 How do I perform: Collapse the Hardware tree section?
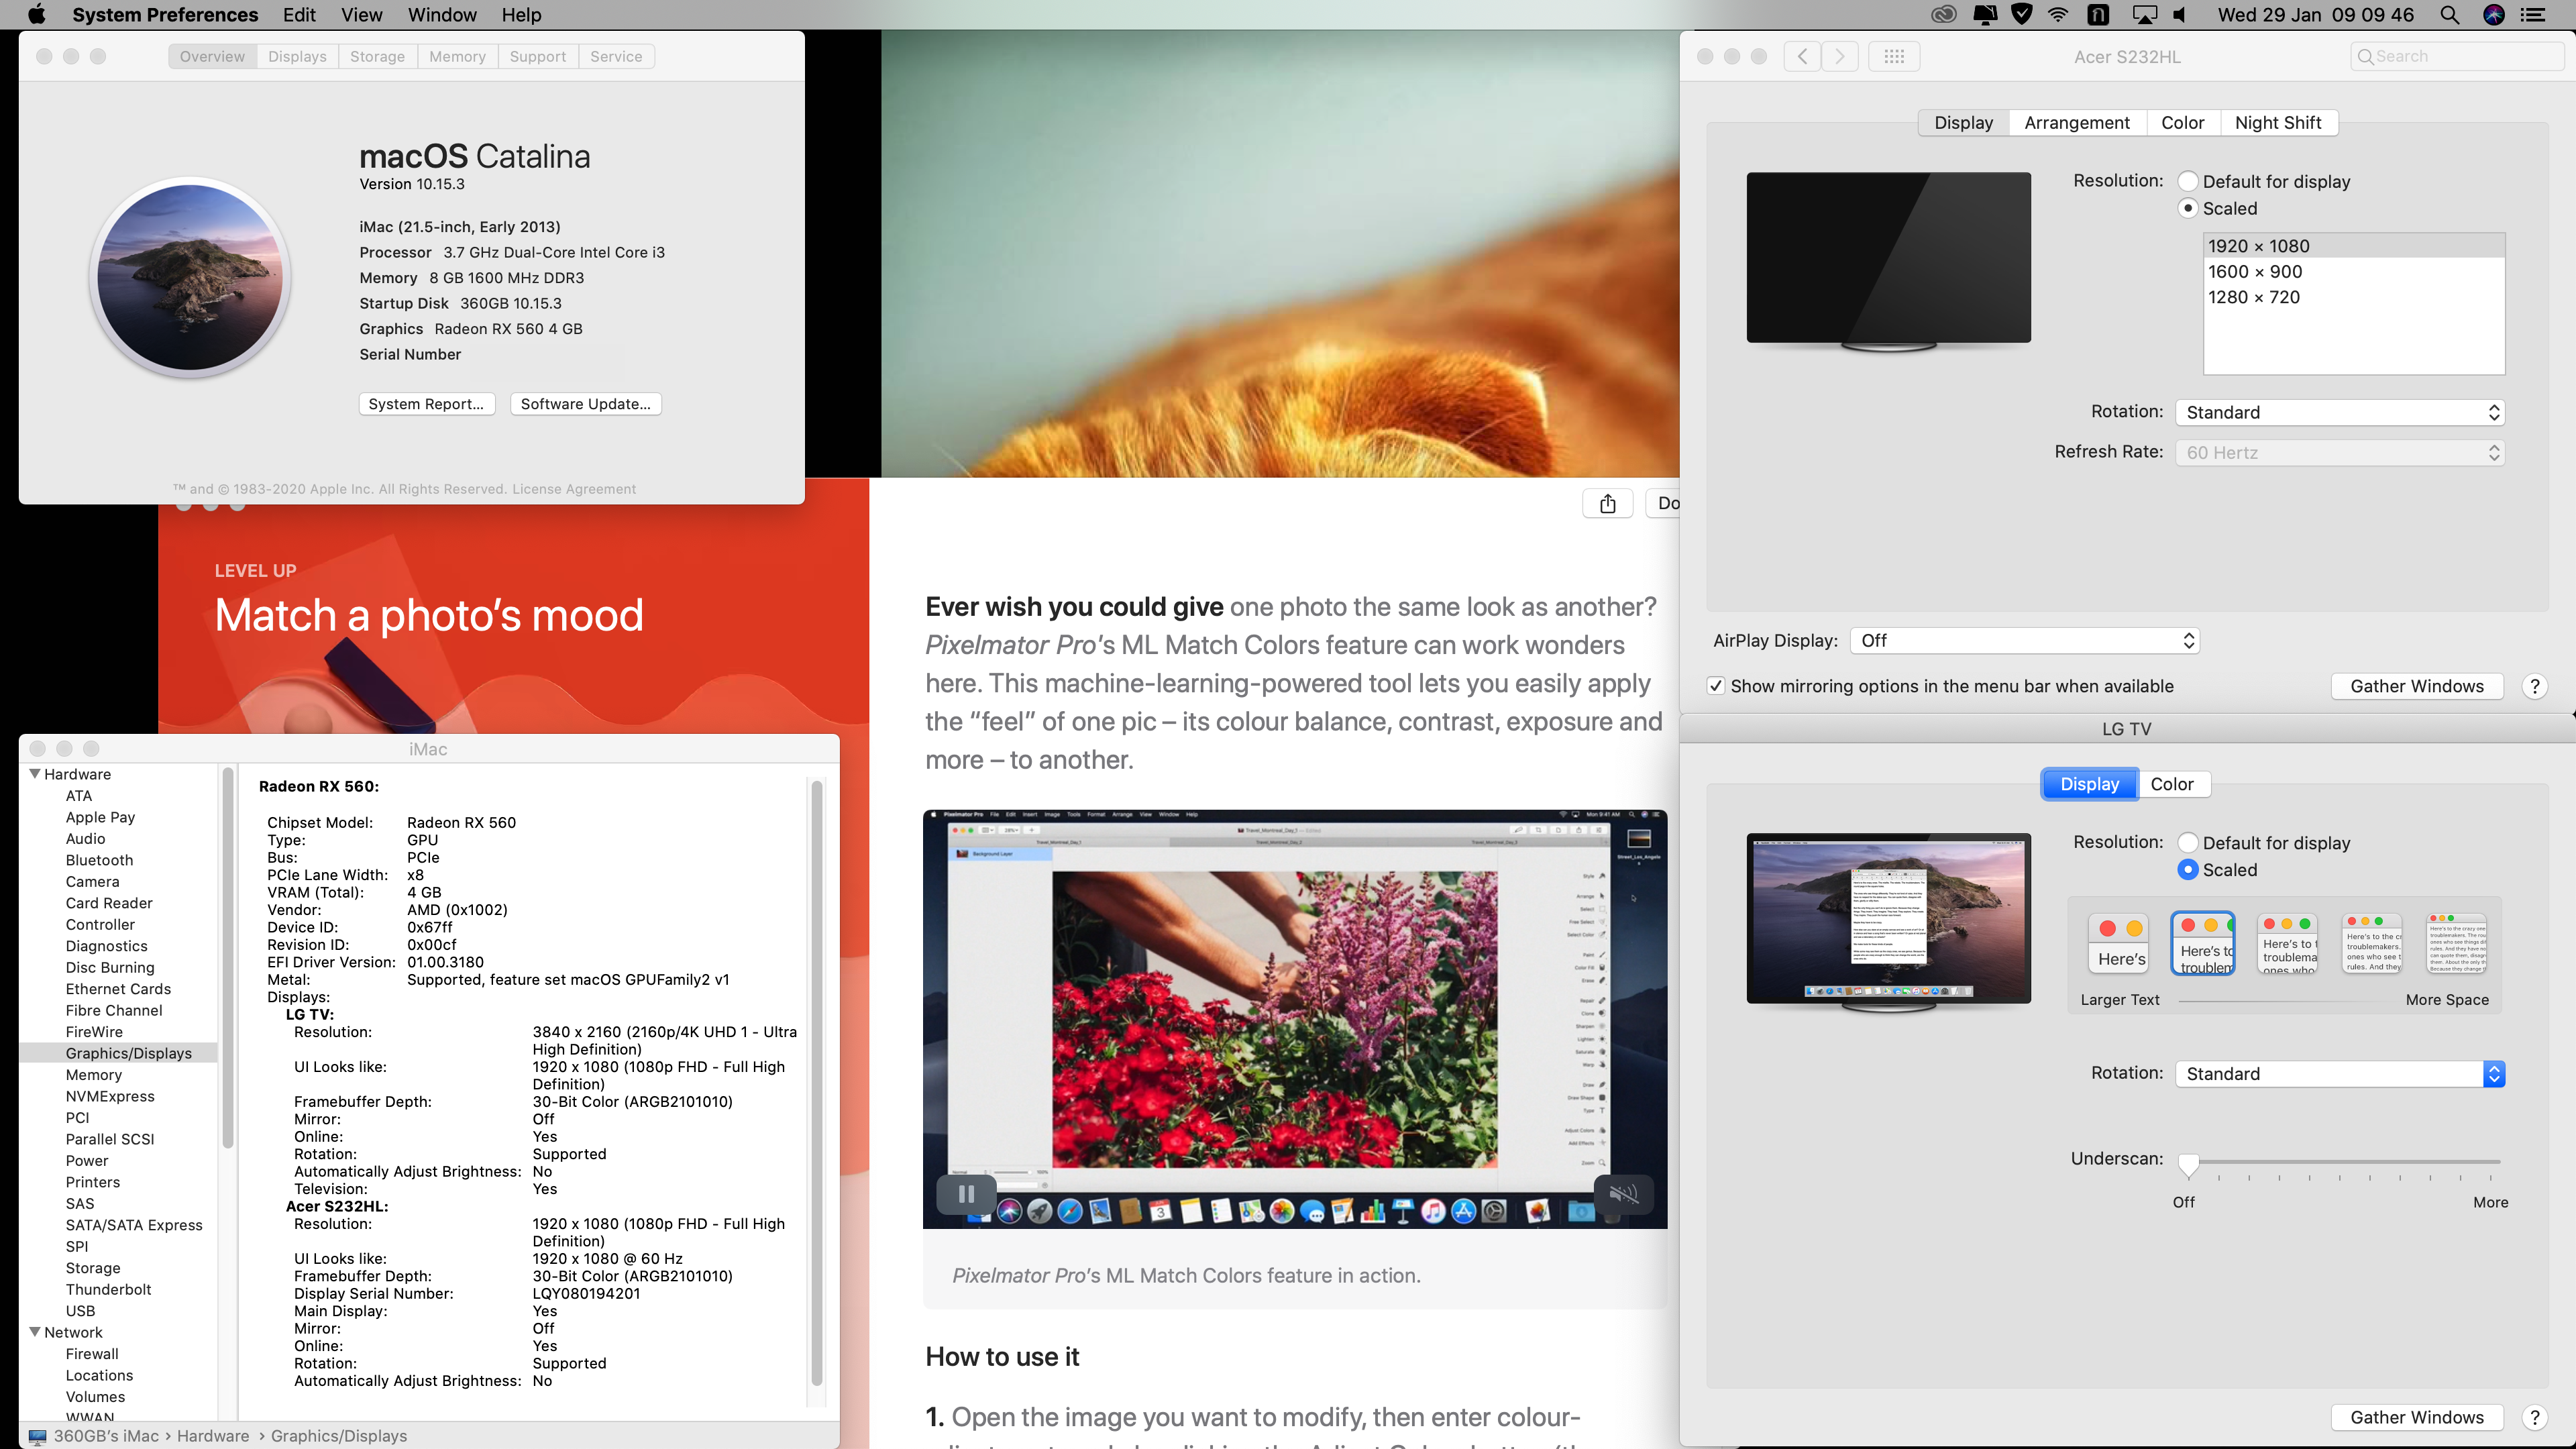coord(35,774)
